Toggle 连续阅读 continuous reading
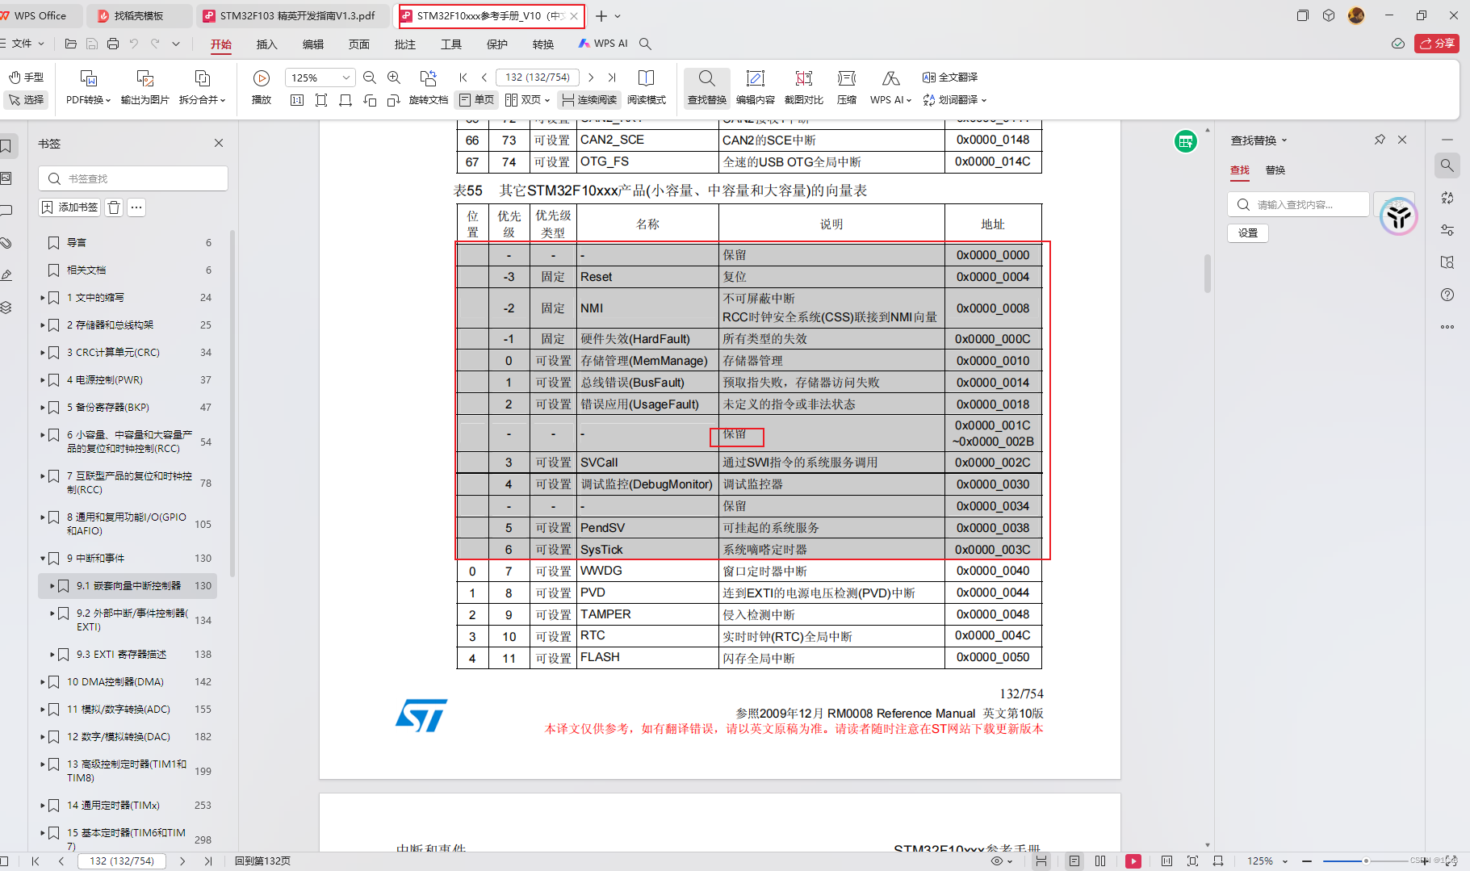Image resolution: width=1470 pixels, height=871 pixels. click(x=589, y=100)
